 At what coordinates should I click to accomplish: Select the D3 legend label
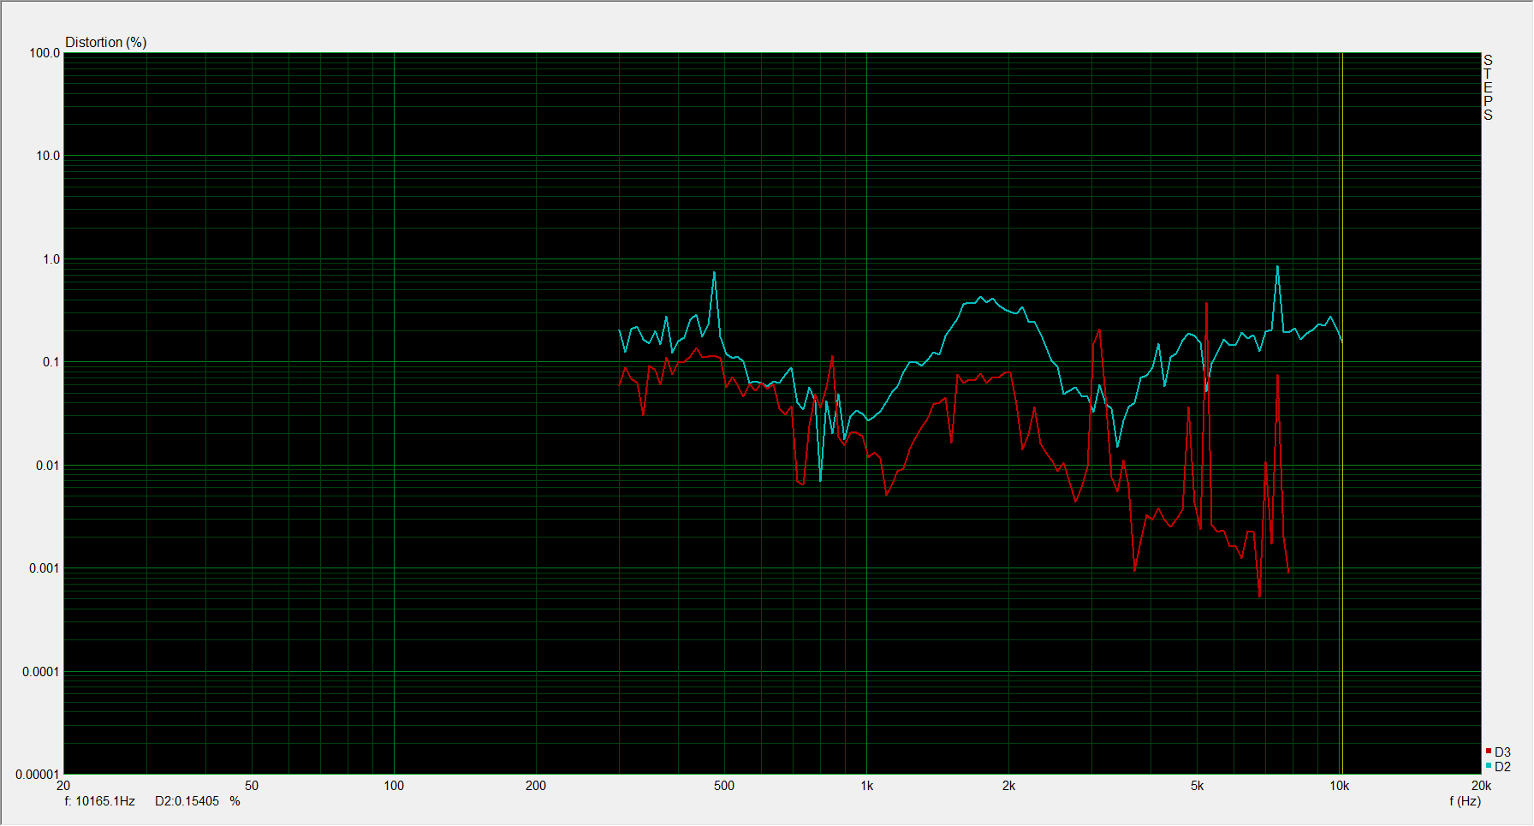point(1503,752)
